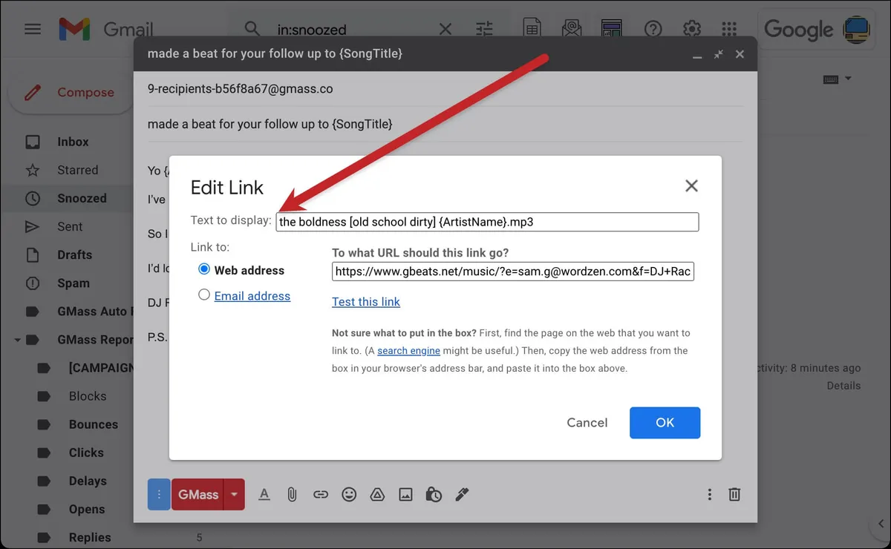
Task: Exit full screen of the compose window
Action: [718, 54]
